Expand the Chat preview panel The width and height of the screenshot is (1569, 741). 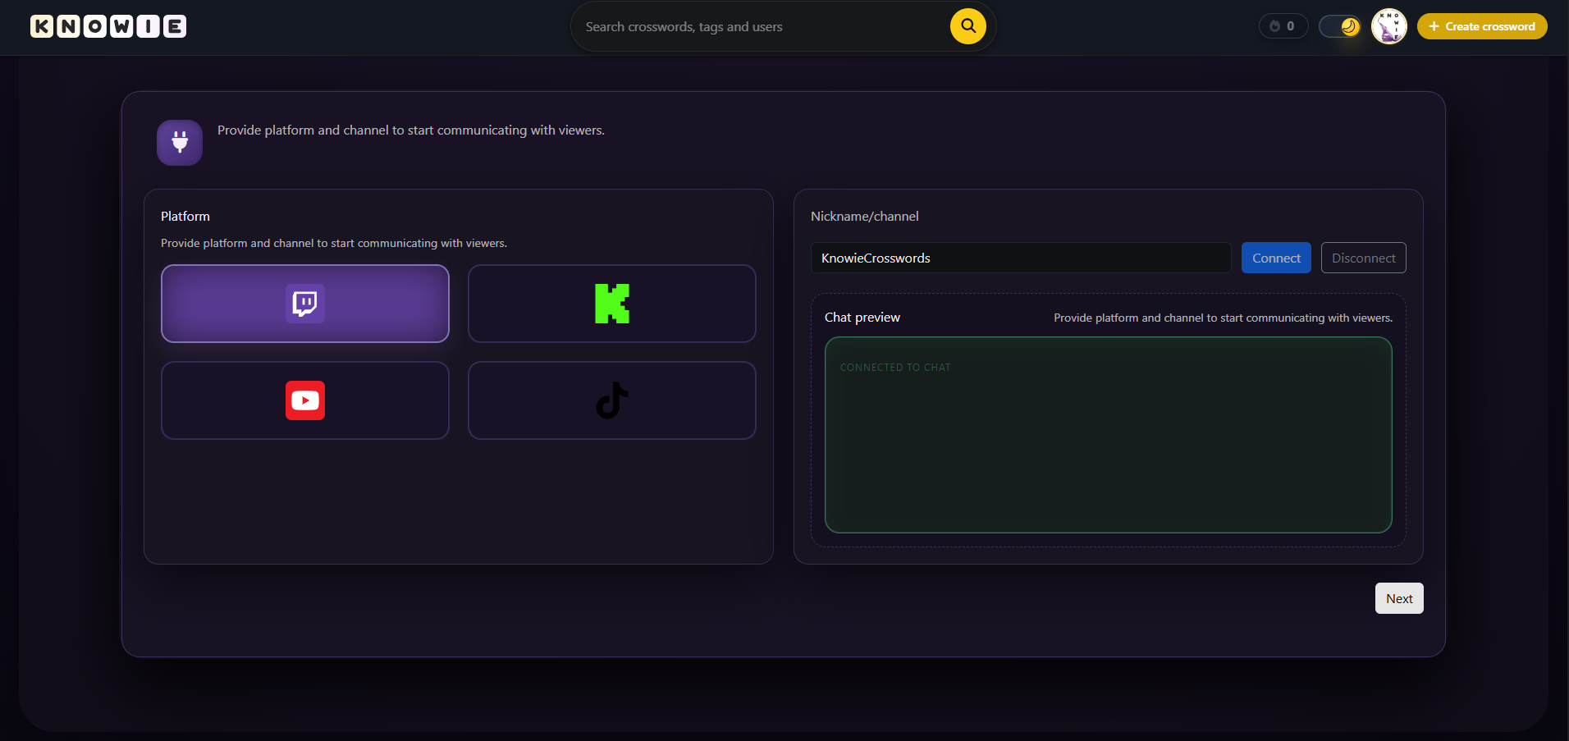click(1107, 435)
